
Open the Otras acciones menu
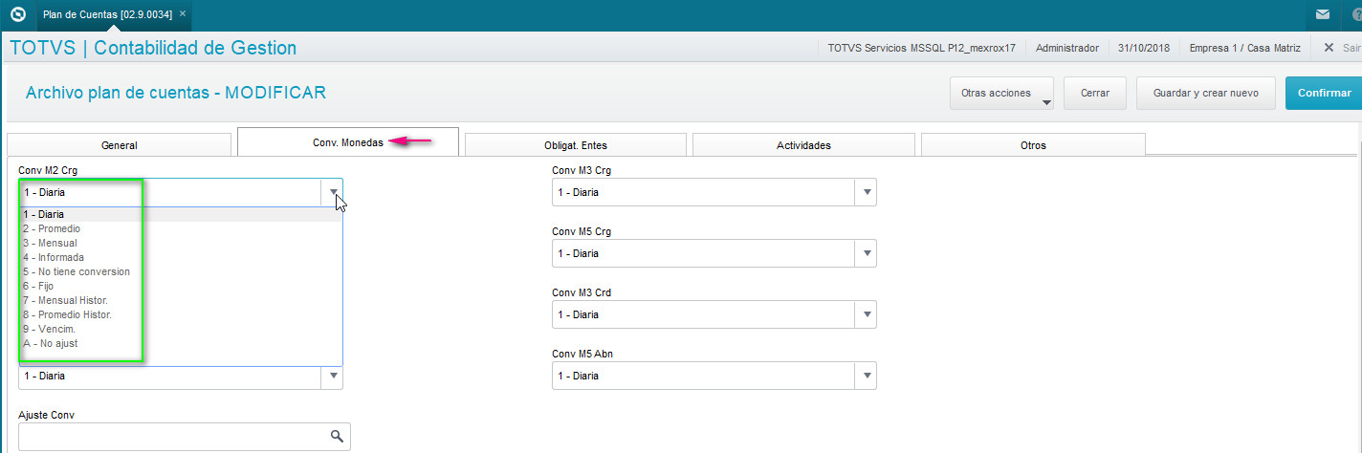tap(1001, 94)
